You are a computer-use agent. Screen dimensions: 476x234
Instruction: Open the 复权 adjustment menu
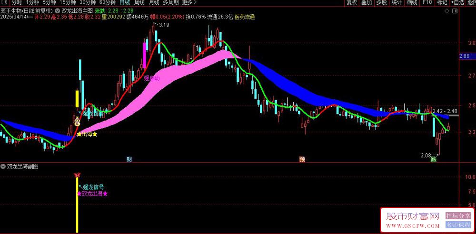point(352,3)
